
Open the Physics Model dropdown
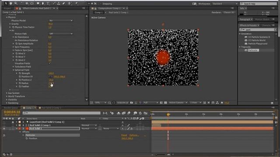(x=61, y=20)
